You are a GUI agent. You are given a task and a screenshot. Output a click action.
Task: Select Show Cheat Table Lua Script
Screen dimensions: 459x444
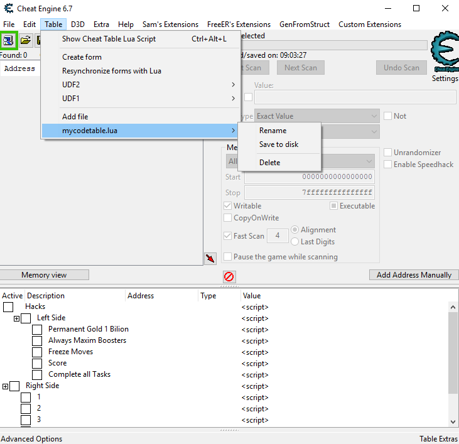tap(109, 39)
